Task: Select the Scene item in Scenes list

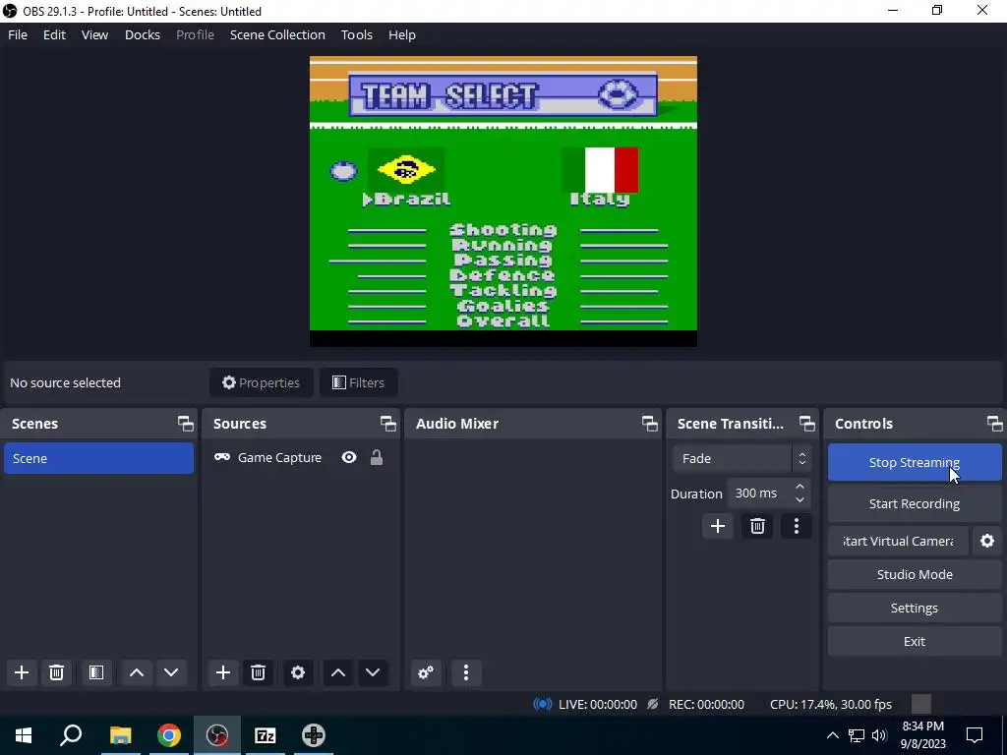Action: [x=99, y=458]
